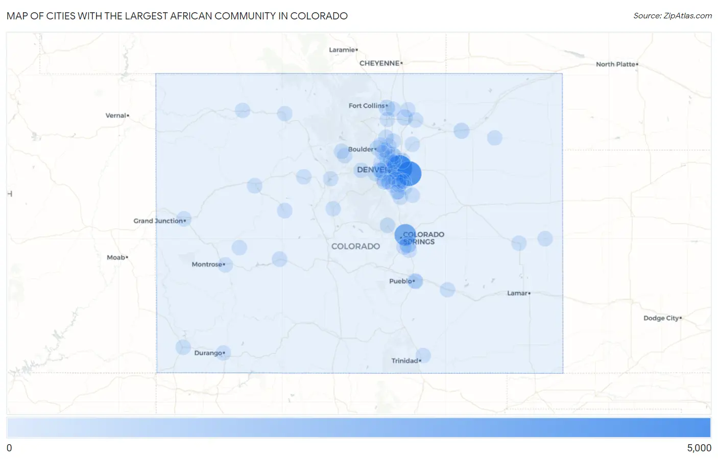718x459 pixels.
Task: Click the Montrose bubble marker
Action: pyautogui.click(x=225, y=264)
